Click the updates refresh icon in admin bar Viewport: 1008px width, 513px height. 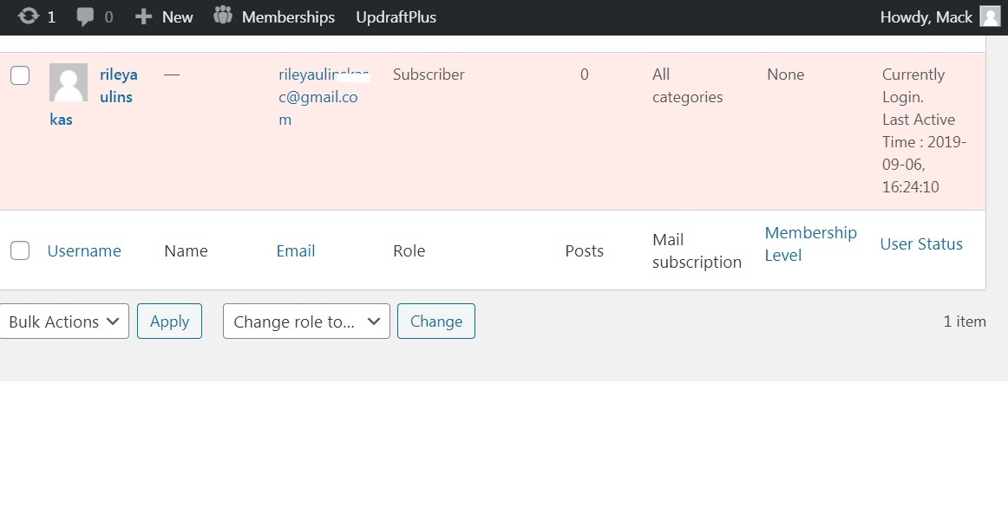28,16
